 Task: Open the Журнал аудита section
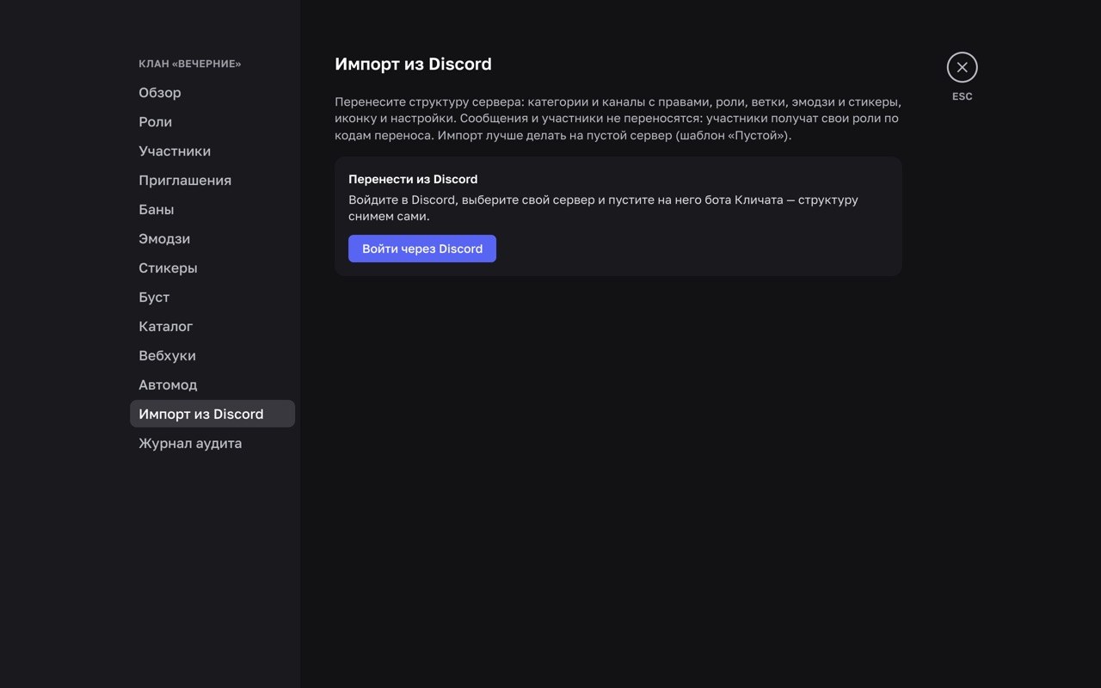pos(212,443)
